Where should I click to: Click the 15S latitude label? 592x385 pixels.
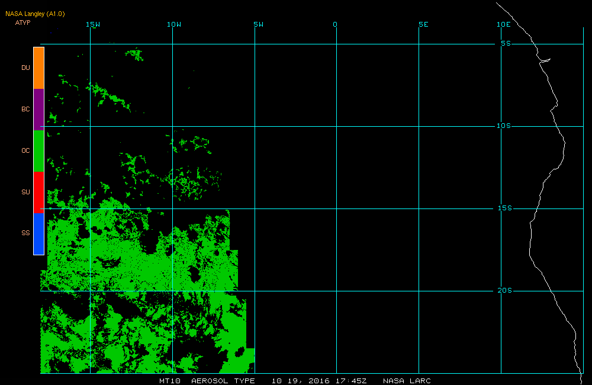tap(505, 208)
